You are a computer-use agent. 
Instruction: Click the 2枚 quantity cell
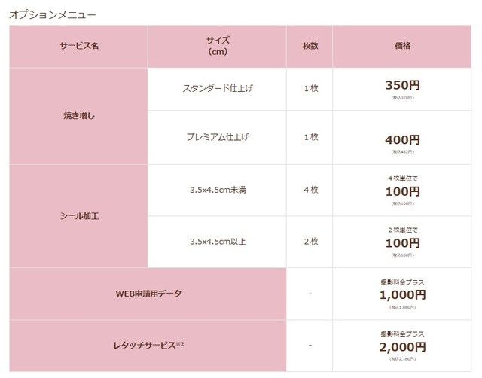[310, 242]
